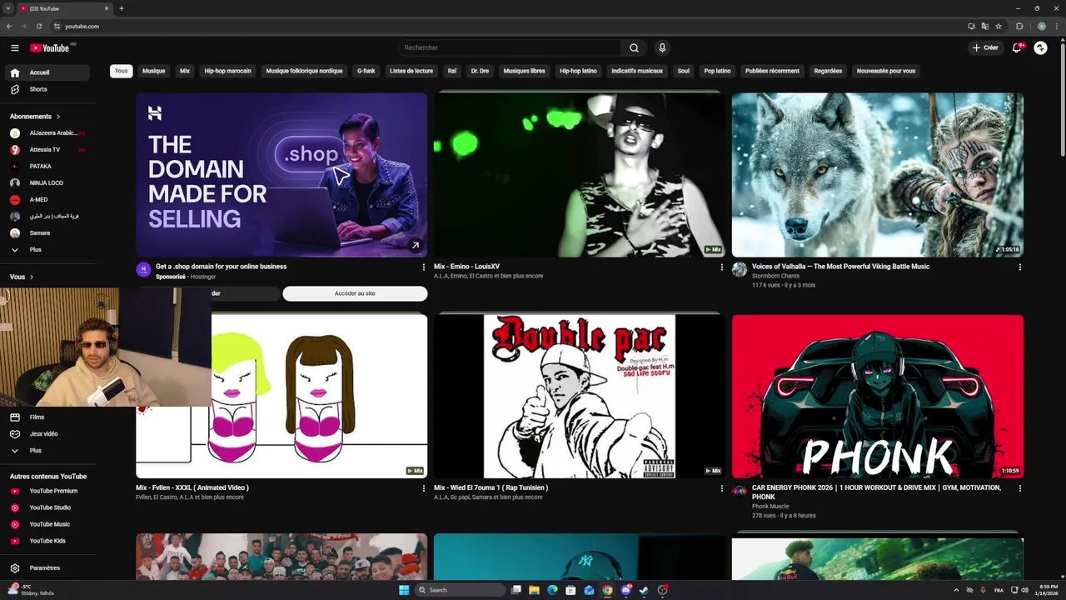The height and width of the screenshot is (600, 1066).
Task: Open the Voices of Valhalla video title
Action: pyautogui.click(x=840, y=267)
